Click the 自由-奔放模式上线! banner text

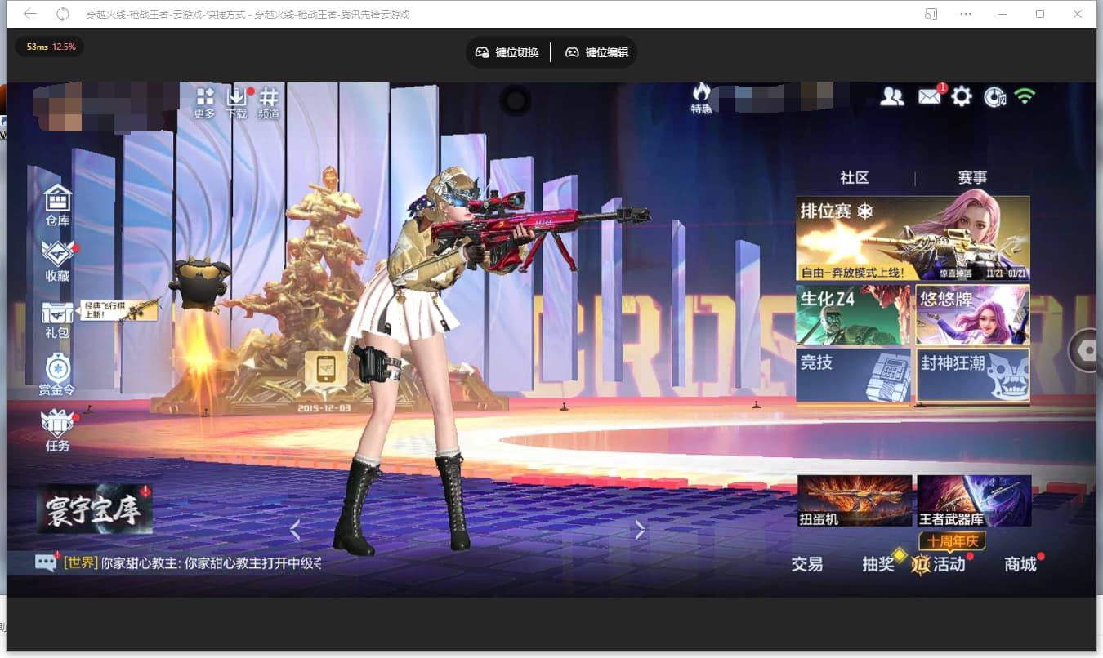(x=853, y=273)
